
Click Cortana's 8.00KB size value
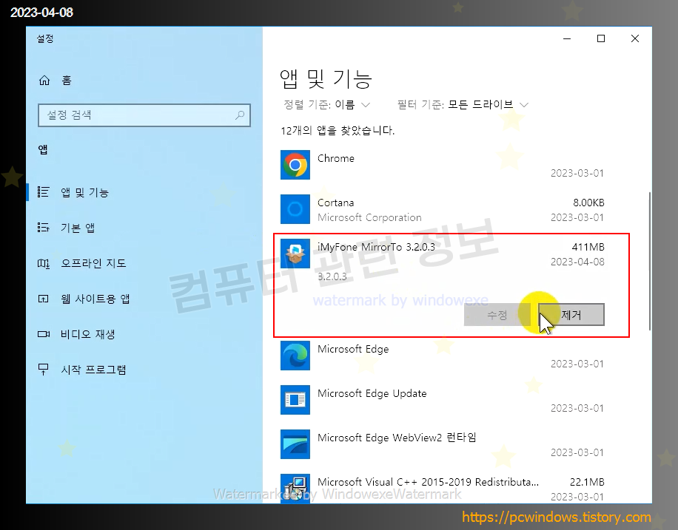coord(588,203)
